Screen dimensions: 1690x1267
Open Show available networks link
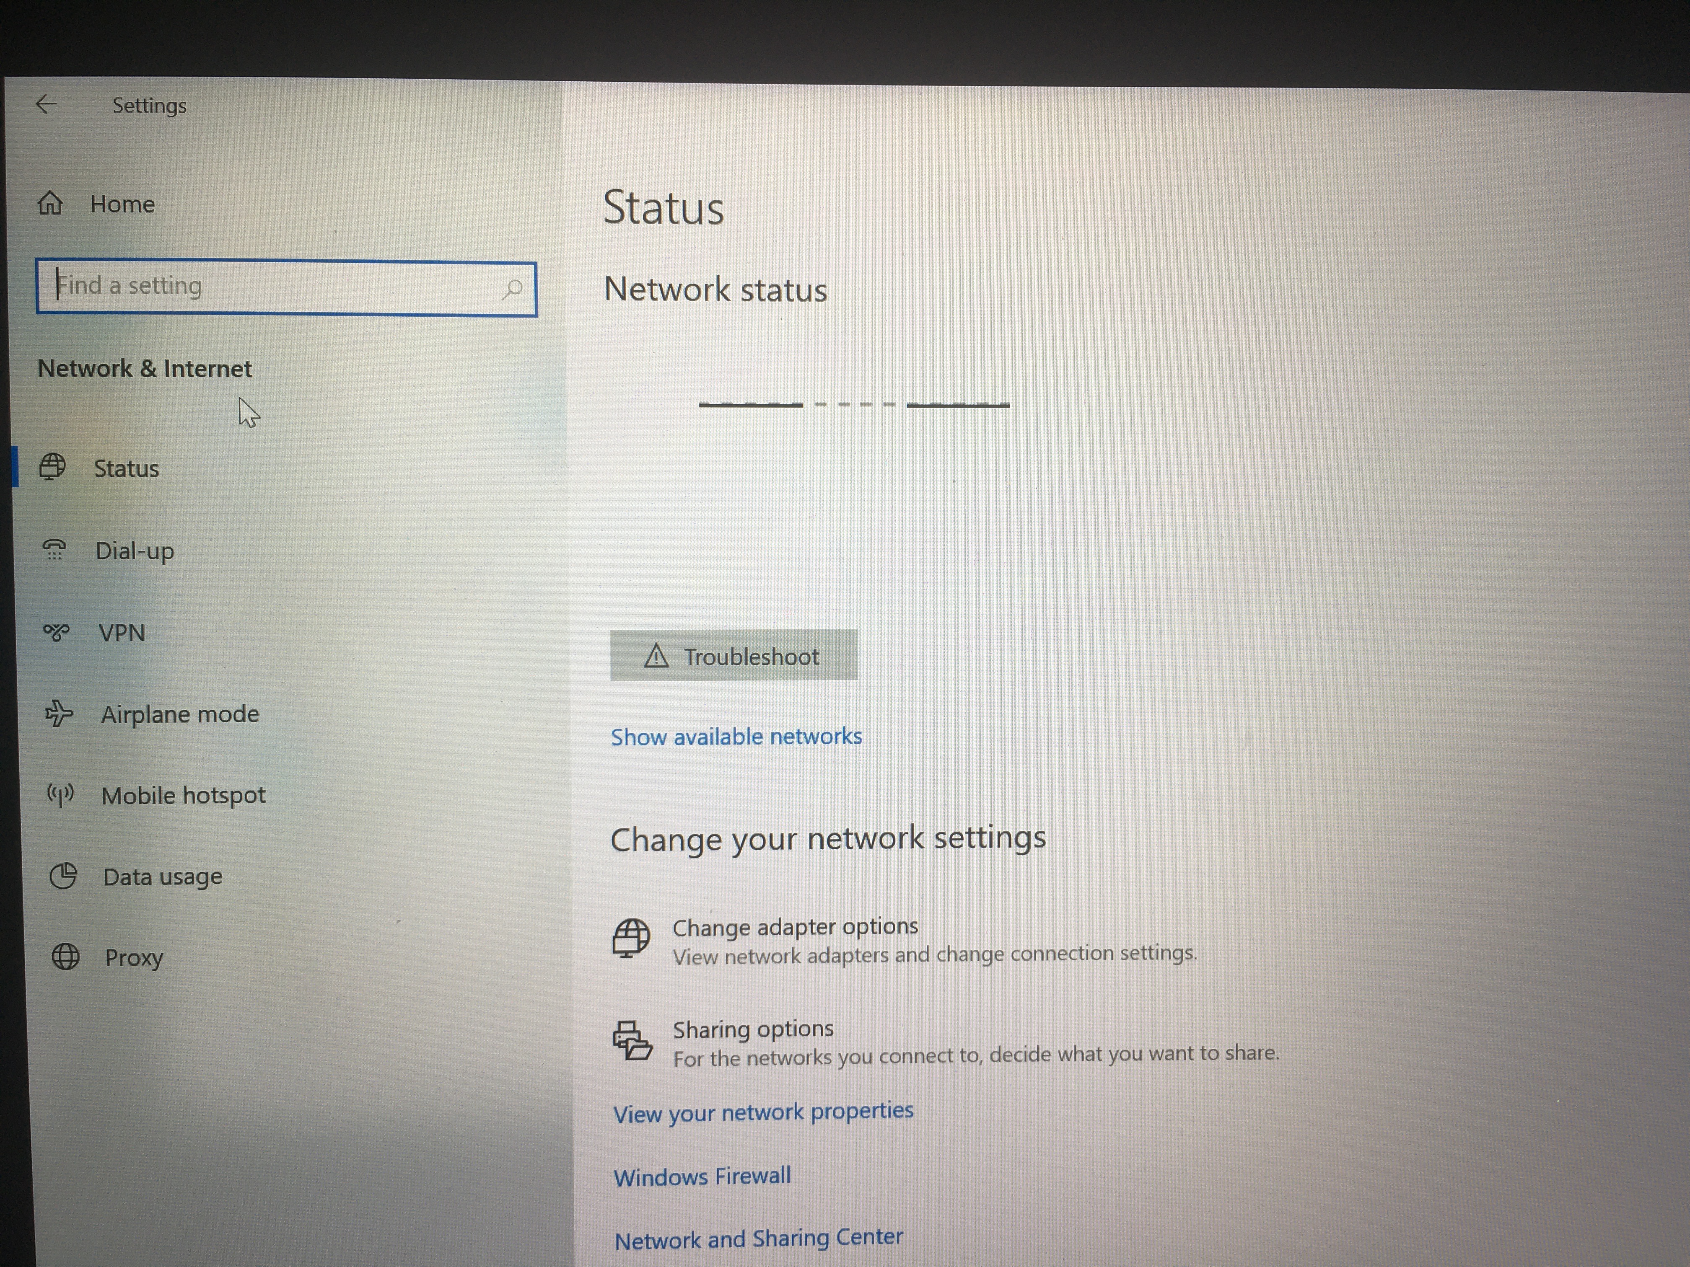pyautogui.click(x=736, y=736)
